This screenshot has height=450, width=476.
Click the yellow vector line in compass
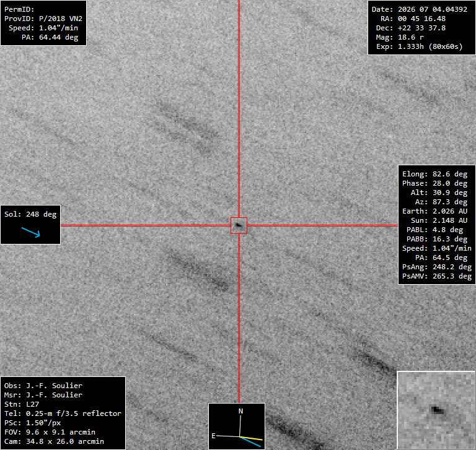pos(251,438)
